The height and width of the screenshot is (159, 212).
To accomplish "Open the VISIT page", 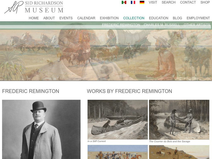I will pos(153,2).
